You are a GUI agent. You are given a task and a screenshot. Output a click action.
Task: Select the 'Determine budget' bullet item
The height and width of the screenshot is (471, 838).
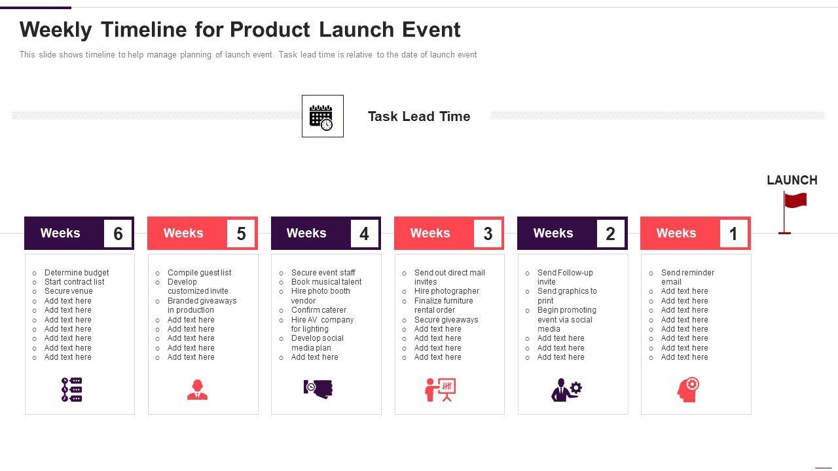pos(77,273)
